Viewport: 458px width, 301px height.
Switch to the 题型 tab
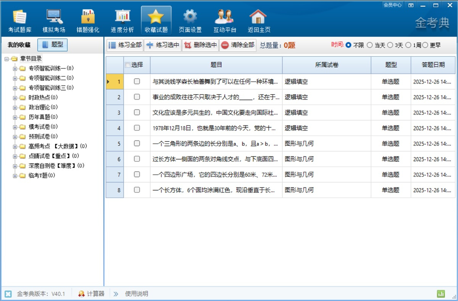pos(53,45)
